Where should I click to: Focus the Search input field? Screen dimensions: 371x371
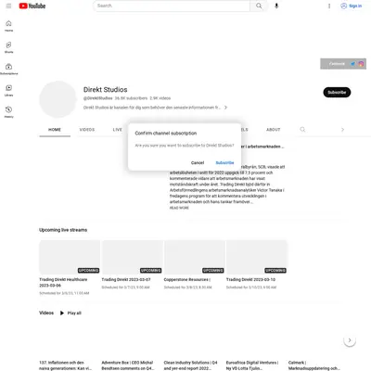172,6
